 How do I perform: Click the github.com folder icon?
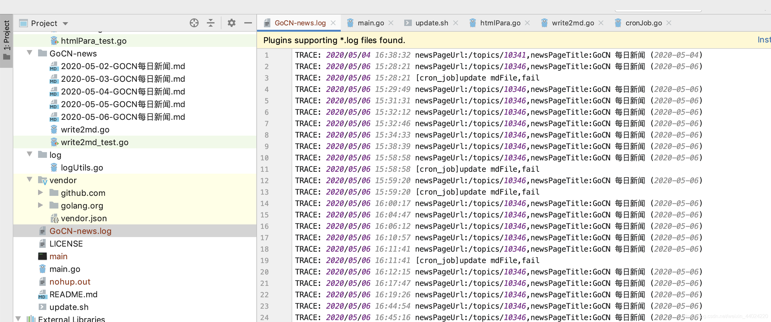[x=54, y=192]
